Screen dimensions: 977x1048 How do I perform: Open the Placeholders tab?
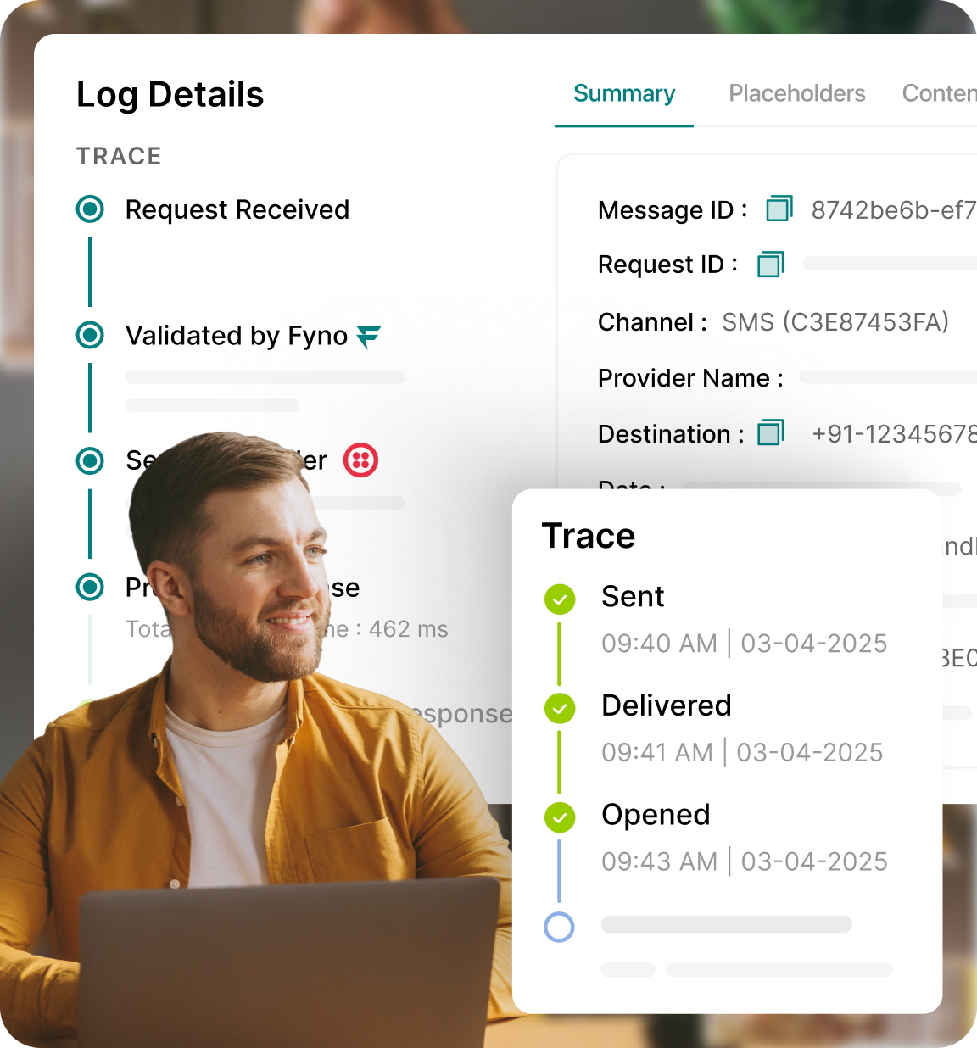tap(797, 93)
